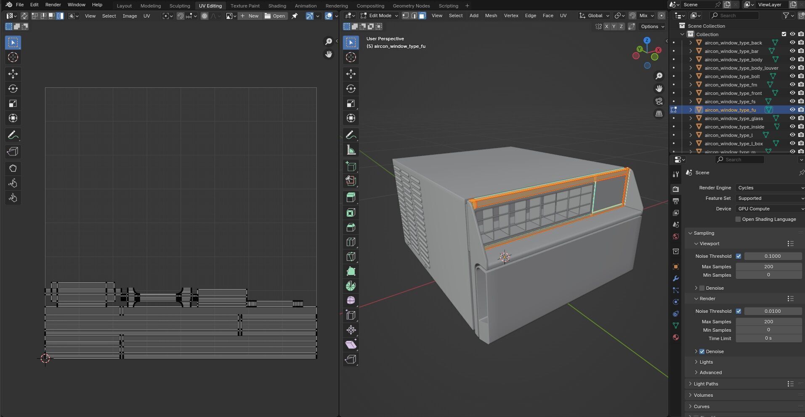Toggle Open Shading Language checkbox
The width and height of the screenshot is (805, 417).
click(x=738, y=219)
